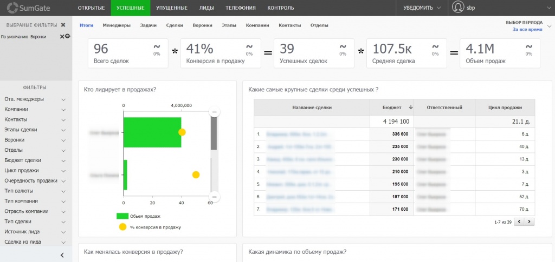
Task: Switch to the Итоги tab
Action: point(86,25)
